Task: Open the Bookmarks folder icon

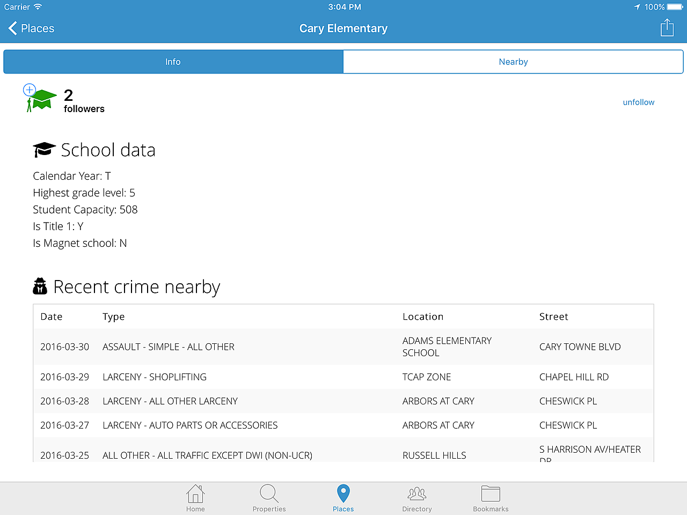Action: (491, 494)
